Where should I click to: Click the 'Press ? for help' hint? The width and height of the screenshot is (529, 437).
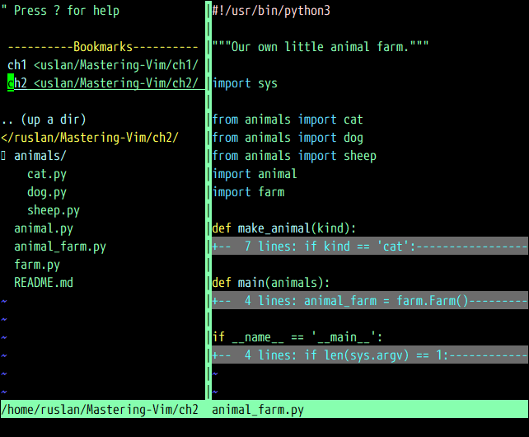coord(61,11)
